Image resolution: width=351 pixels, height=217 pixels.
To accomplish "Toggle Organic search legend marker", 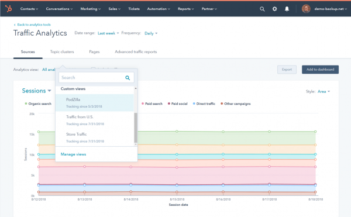I will 26,104.
